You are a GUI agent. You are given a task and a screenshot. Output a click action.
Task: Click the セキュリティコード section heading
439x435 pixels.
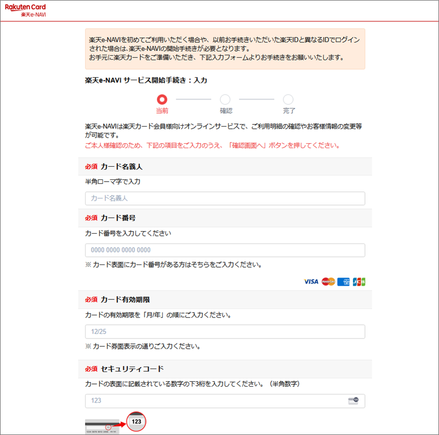(x=132, y=369)
